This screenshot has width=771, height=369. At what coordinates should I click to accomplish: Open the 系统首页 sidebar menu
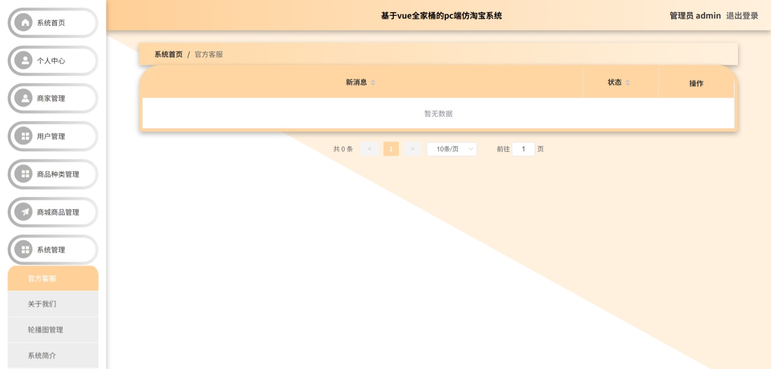click(x=53, y=23)
